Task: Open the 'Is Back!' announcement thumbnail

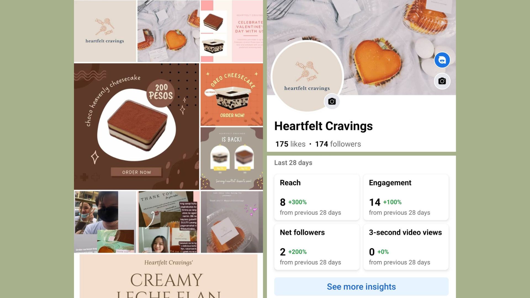Action: (x=232, y=159)
